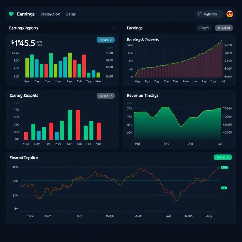The image size is (242, 242).
Task: Select the left dark toggle beside Earnings header
Action: coord(204,28)
